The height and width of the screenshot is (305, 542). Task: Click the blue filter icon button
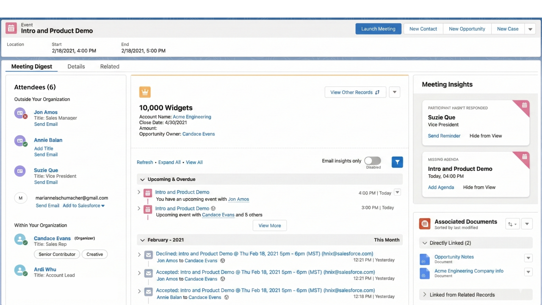tap(397, 162)
